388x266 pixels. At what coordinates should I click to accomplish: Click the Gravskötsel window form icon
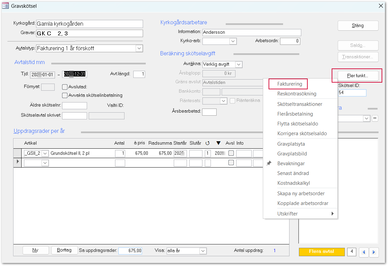(5, 6)
